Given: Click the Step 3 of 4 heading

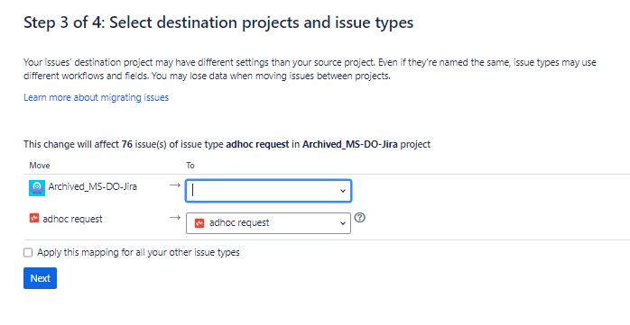Looking at the screenshot, I should tap(218, 23).
